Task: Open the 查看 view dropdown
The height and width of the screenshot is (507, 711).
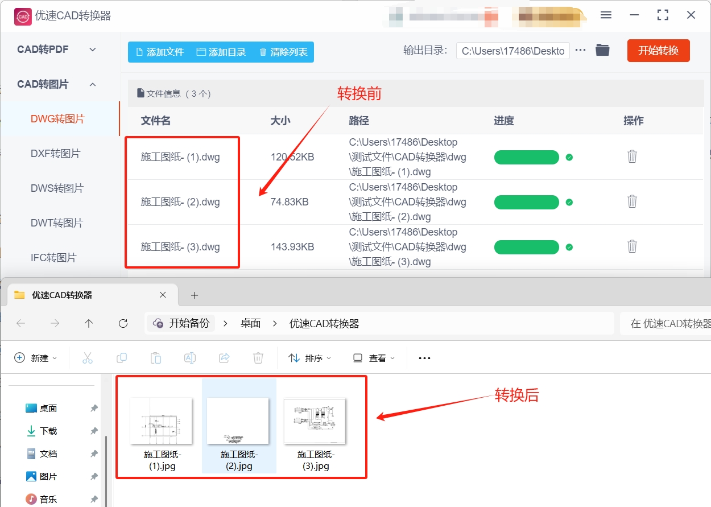Action: (374, 358)
